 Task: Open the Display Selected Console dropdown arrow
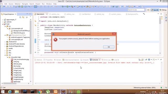coord(151,60)
